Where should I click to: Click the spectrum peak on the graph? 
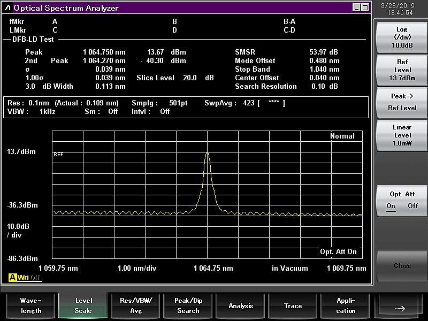pos(207,152)
